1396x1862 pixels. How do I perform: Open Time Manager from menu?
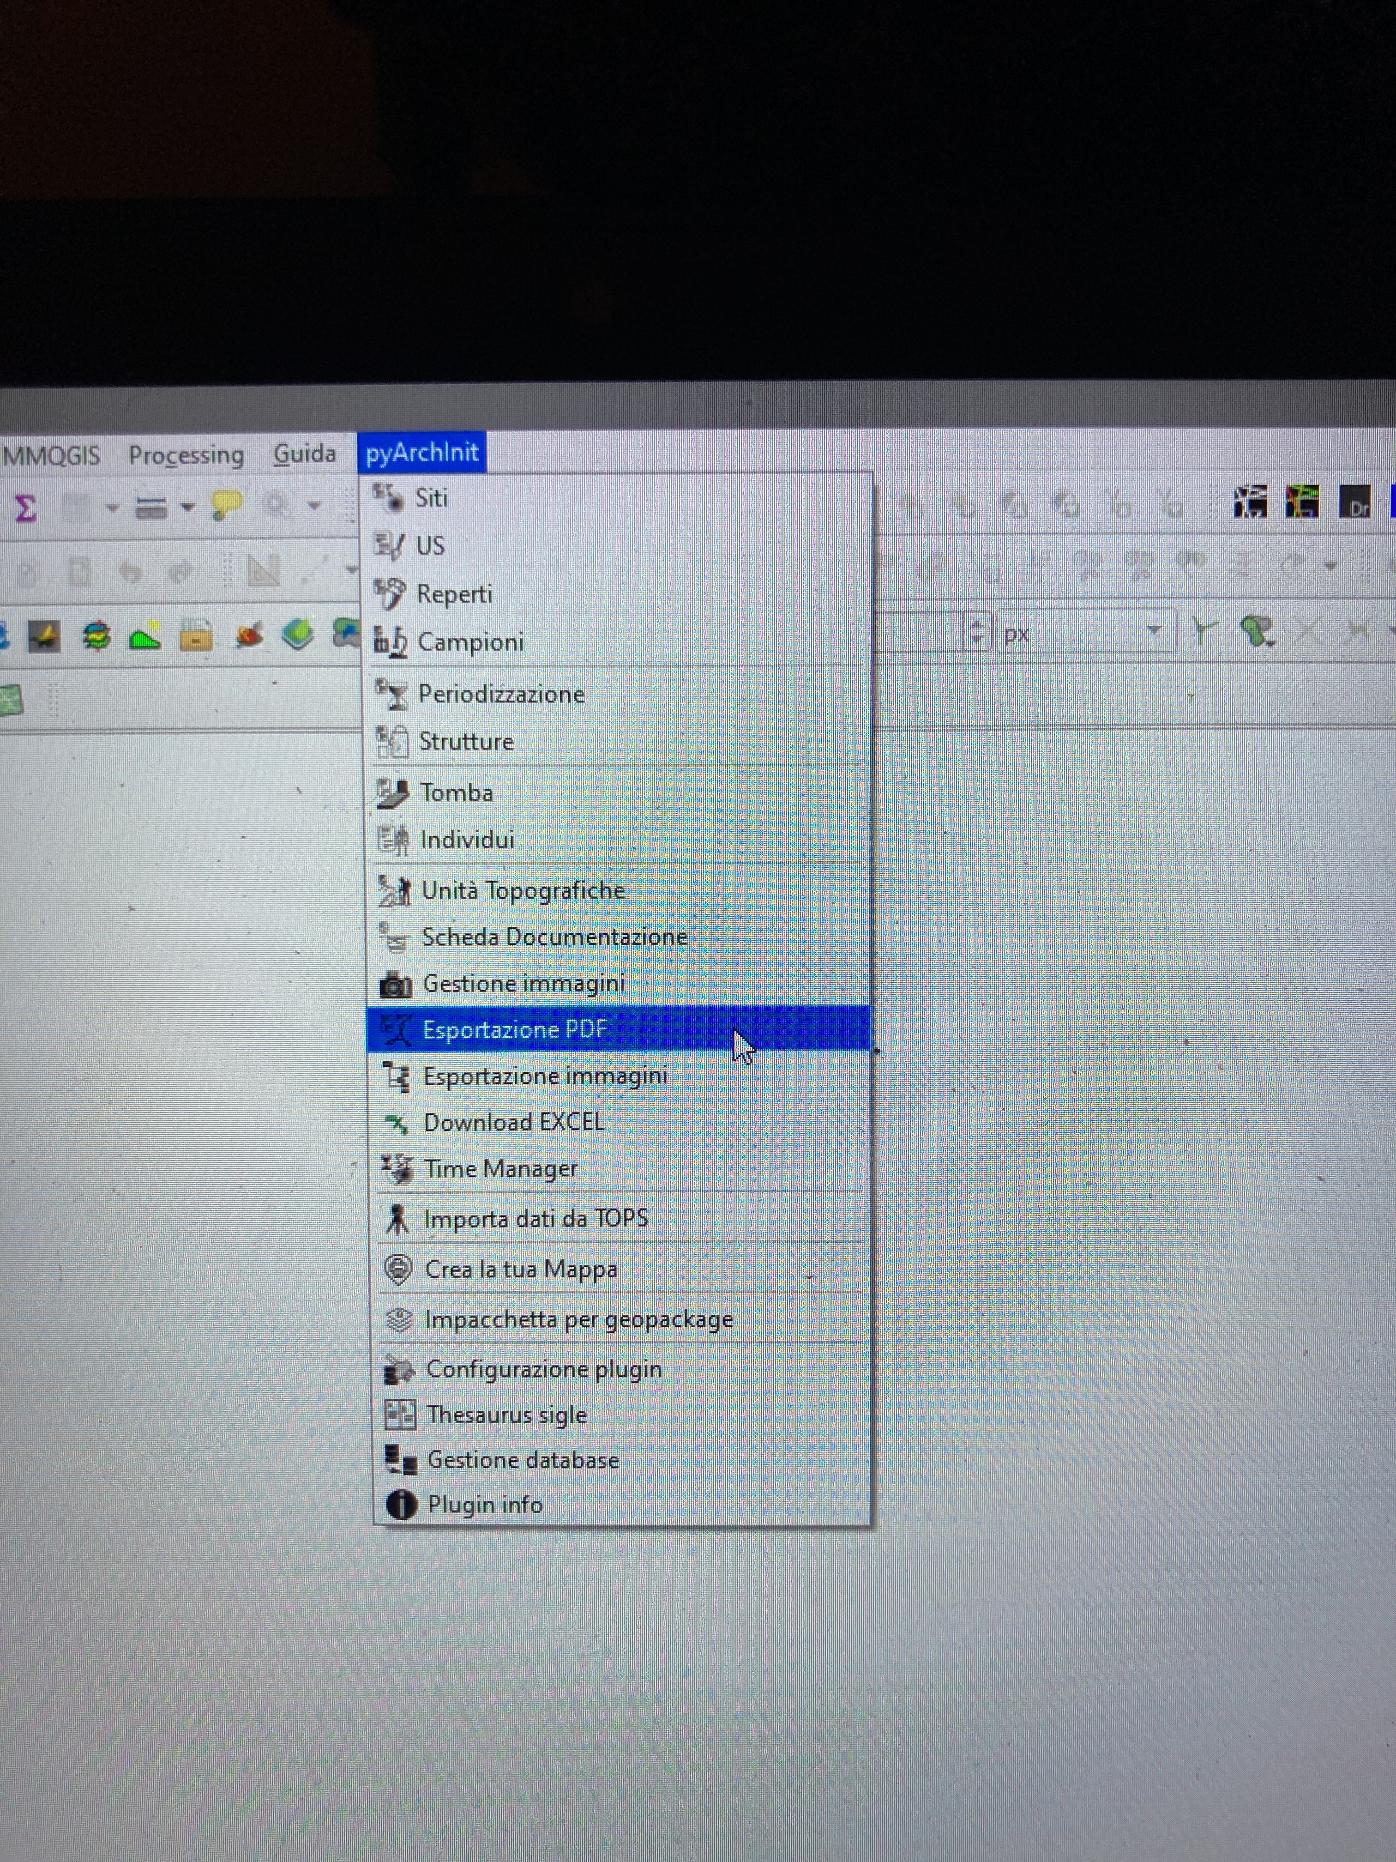tap(620, 1168)
